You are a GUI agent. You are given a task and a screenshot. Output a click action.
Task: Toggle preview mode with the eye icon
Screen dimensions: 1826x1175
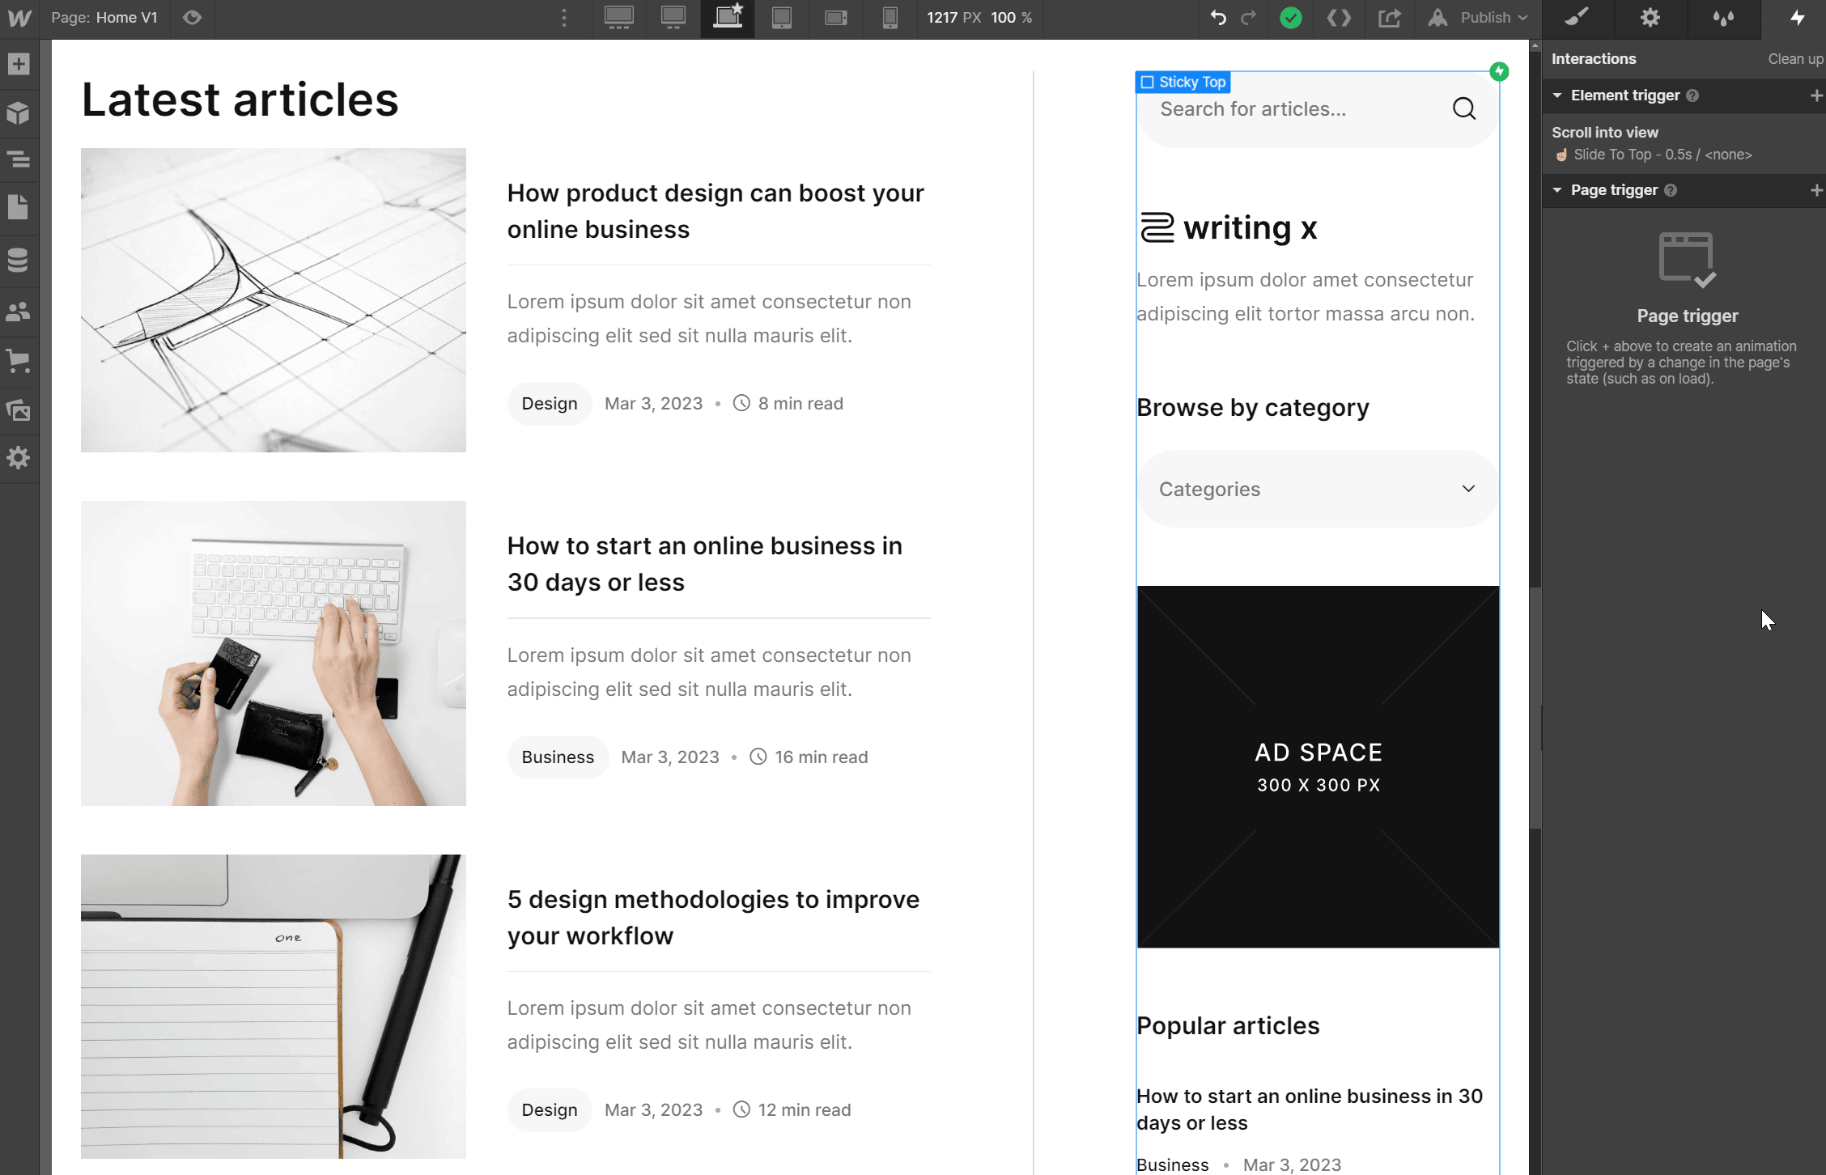tap(192, 18)
